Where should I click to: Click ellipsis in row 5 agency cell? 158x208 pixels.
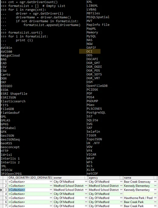[121, 198]
